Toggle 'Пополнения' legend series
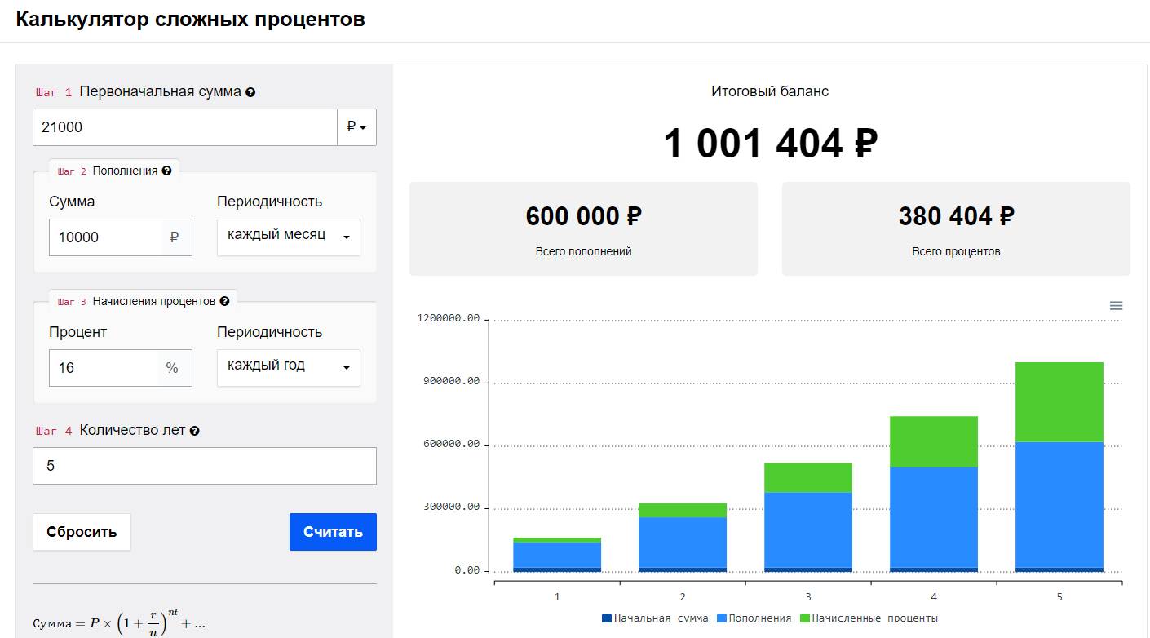 click(754, 618)
